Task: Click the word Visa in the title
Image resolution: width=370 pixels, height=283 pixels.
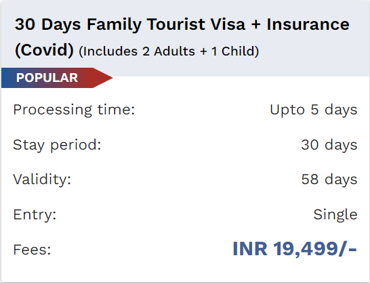Action: click(x=228, y=24)
